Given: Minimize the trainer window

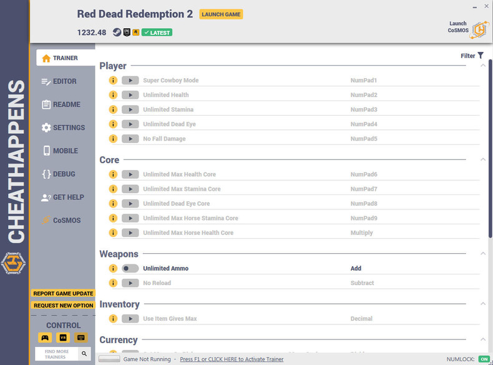Looking at the screenshot, I should (475, 7).
